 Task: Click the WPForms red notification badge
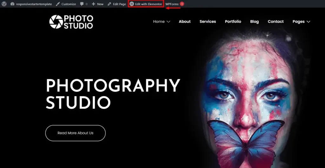click(x=182, y=4)
